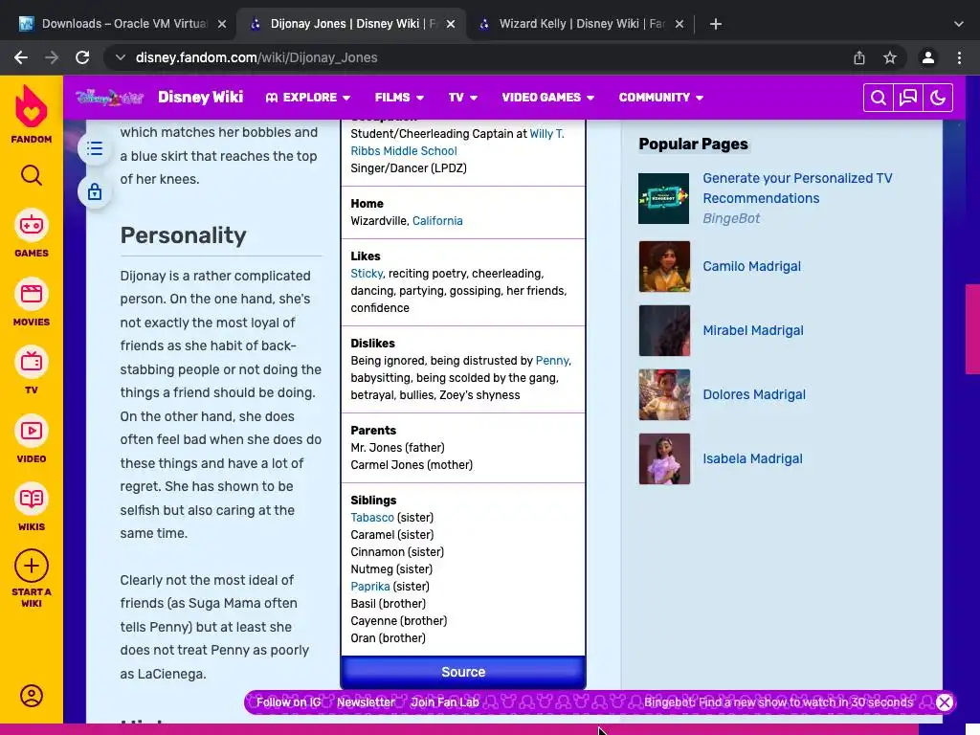Go back with browser back arrow
The width and height of the screenshot is (980, 735).
click(x=21, y=57)
